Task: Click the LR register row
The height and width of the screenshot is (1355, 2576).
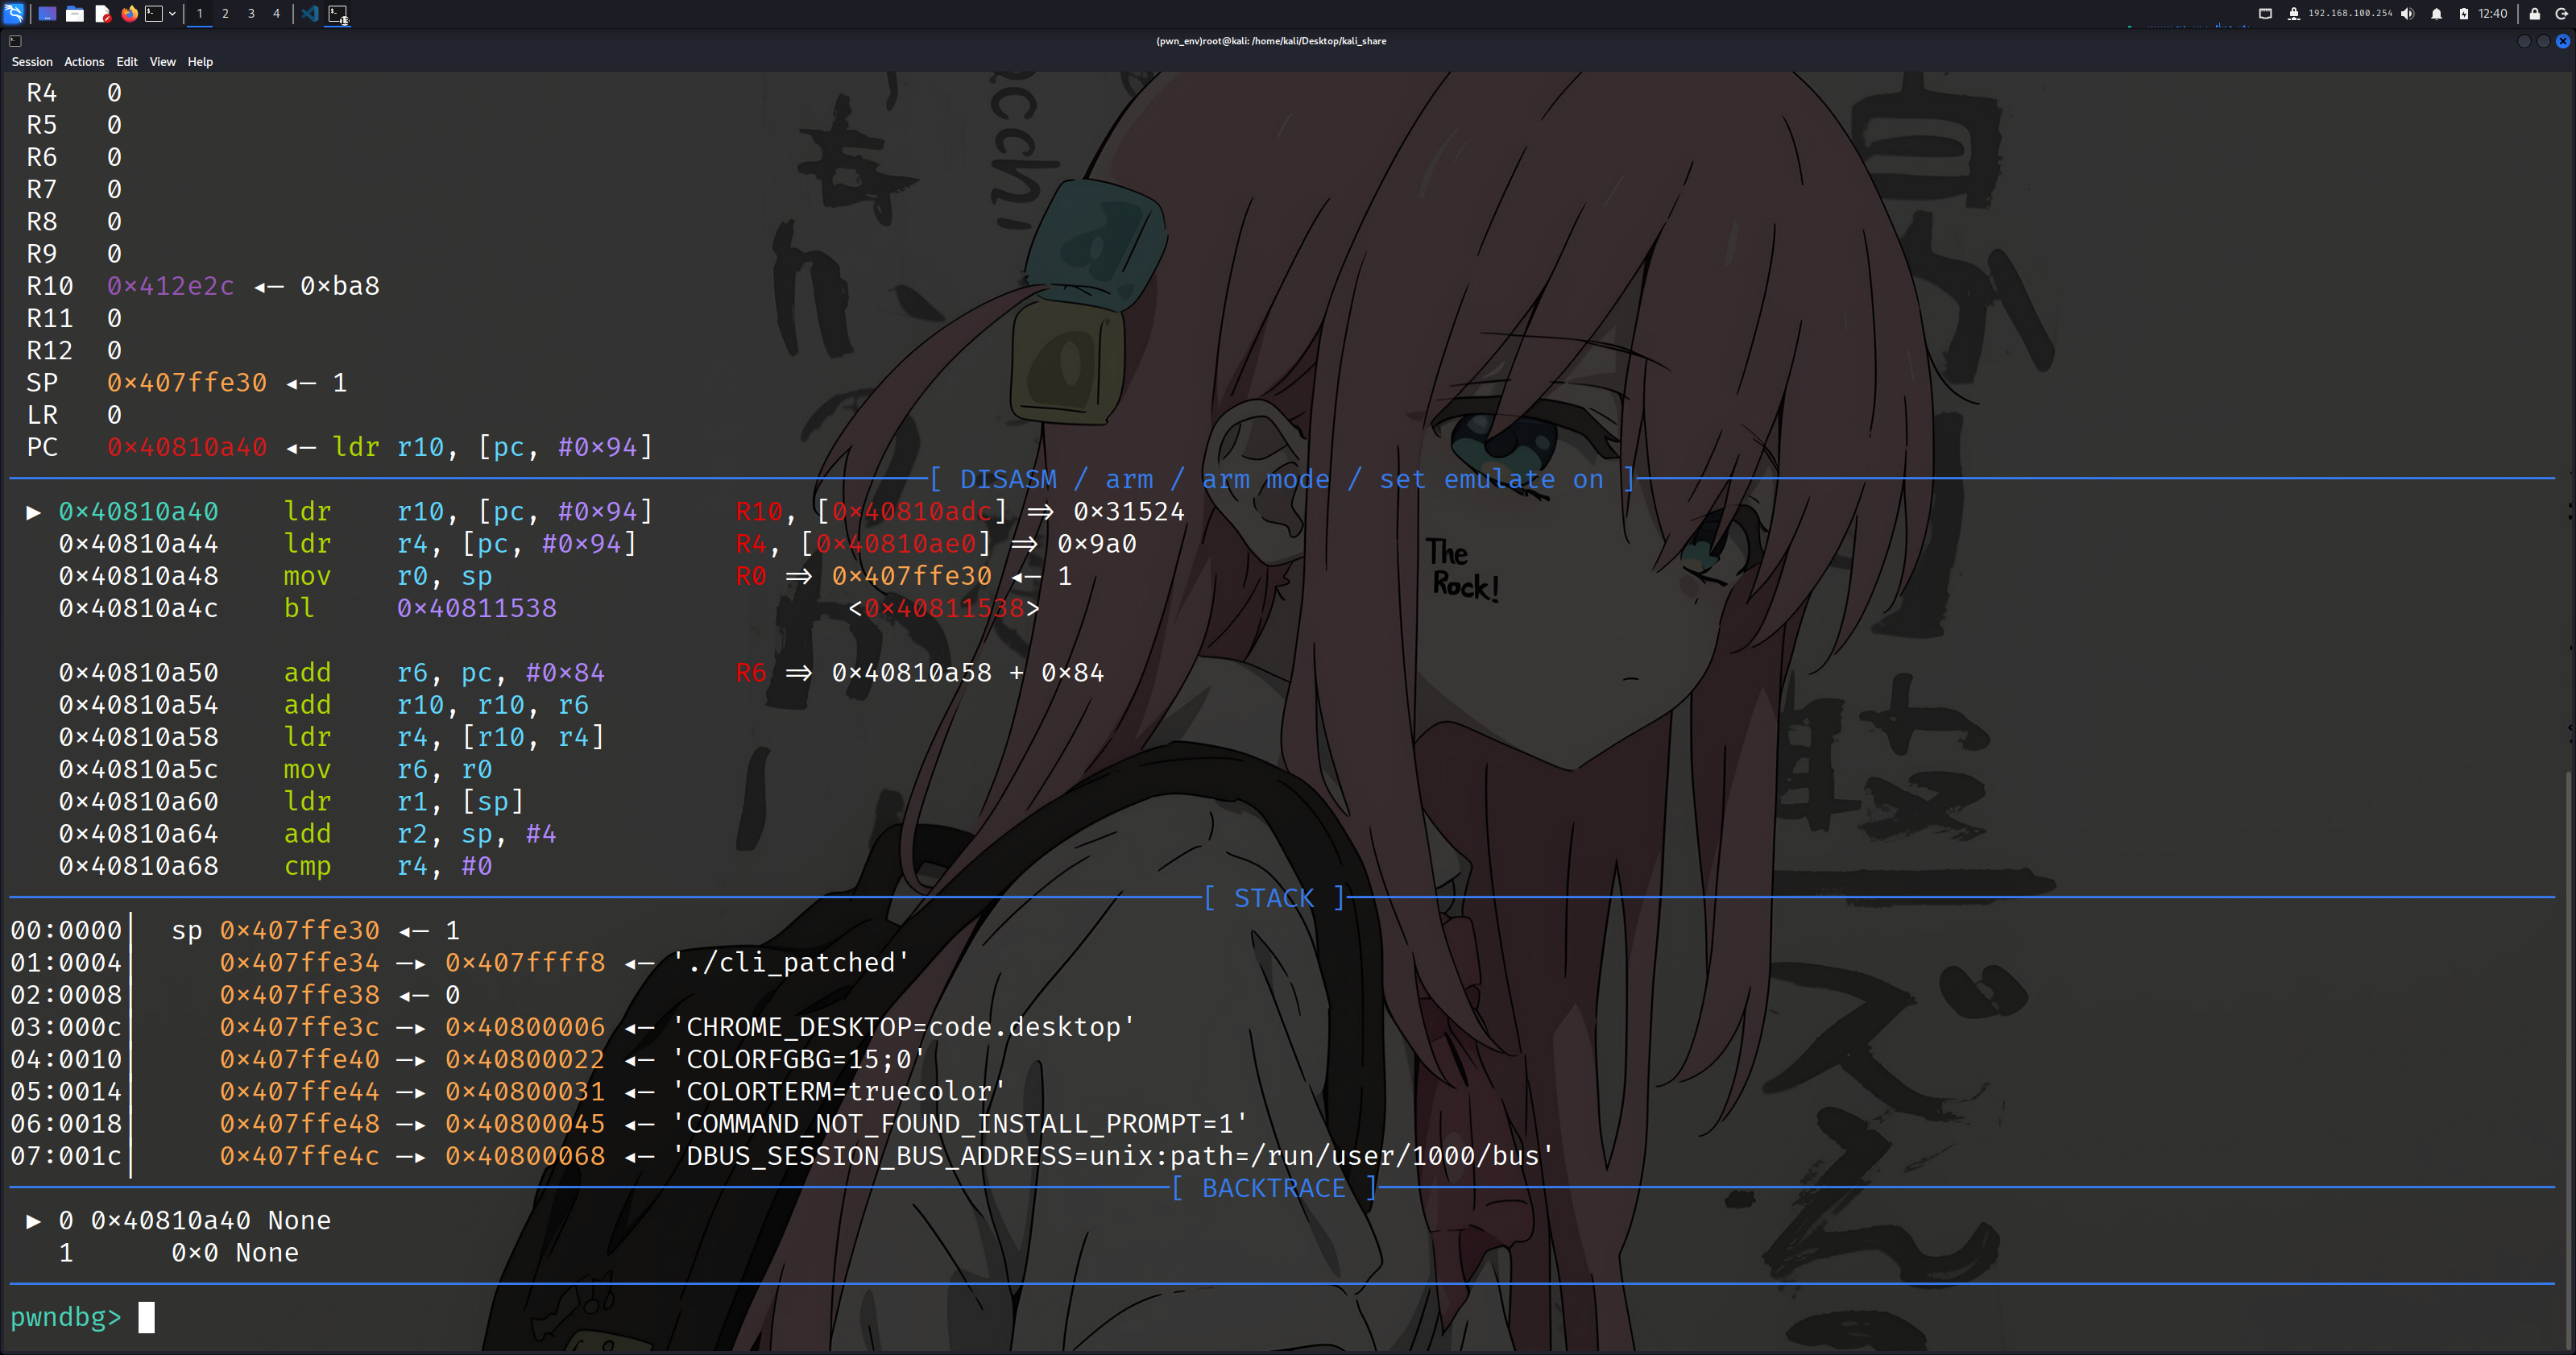Action: click(x=74, y=415)
